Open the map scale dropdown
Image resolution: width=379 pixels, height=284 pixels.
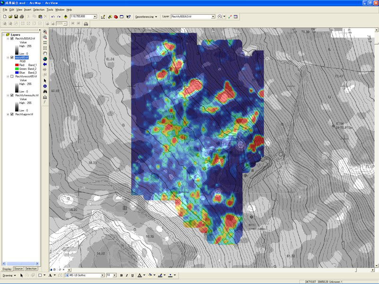(95, 17)
